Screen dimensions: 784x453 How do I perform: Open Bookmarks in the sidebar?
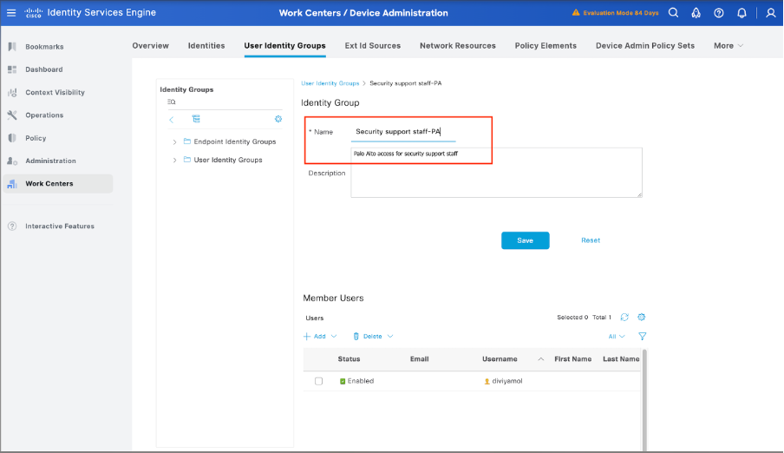(44, 47)
